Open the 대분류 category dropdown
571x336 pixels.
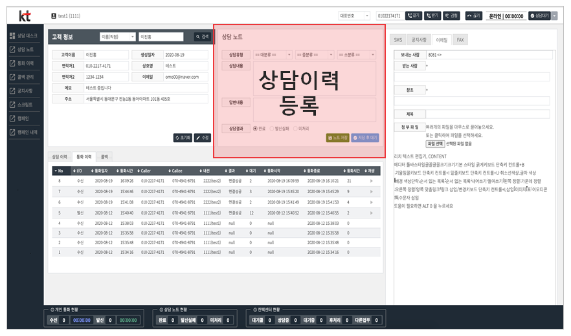(x=273, y=55)
